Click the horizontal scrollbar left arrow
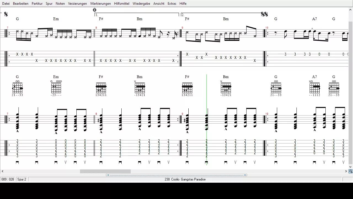The height and width of the screenshot is (199, 353). pyautogui.click(x=2, y=171)
